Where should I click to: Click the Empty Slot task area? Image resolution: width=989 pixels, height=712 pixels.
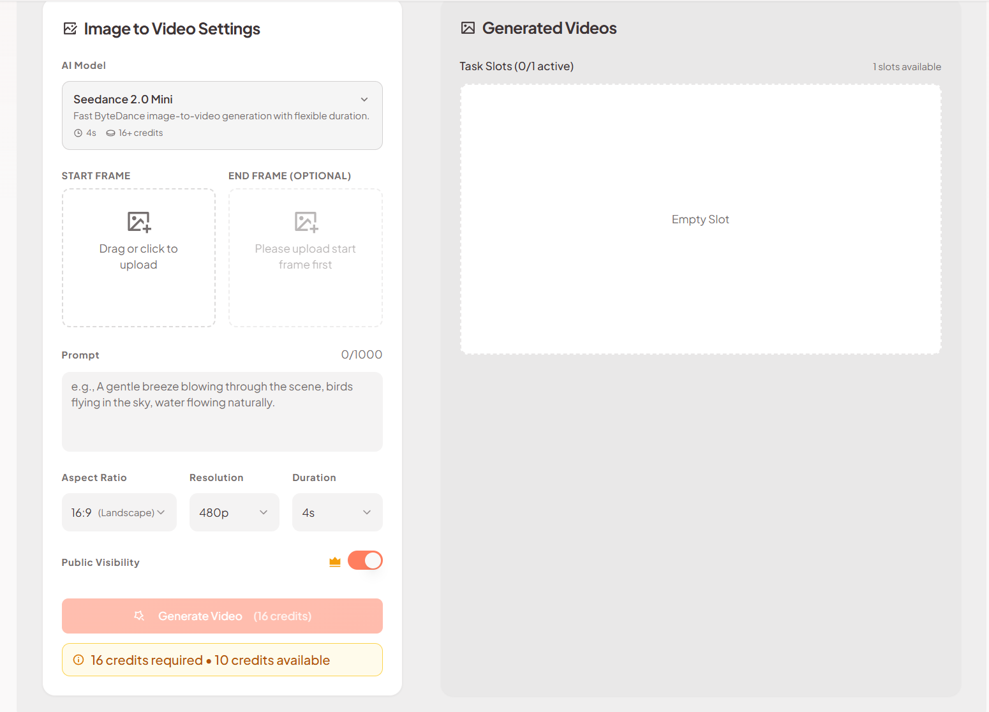701,219
